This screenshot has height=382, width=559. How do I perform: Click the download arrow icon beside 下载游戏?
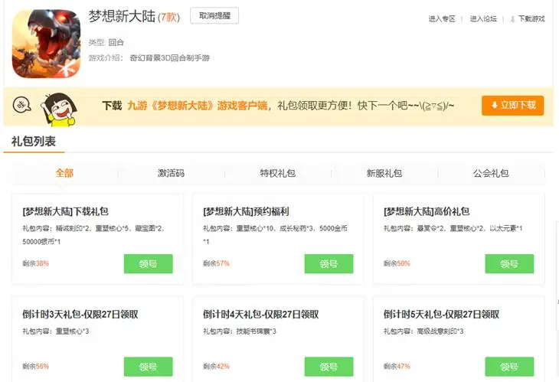[512, 19]
